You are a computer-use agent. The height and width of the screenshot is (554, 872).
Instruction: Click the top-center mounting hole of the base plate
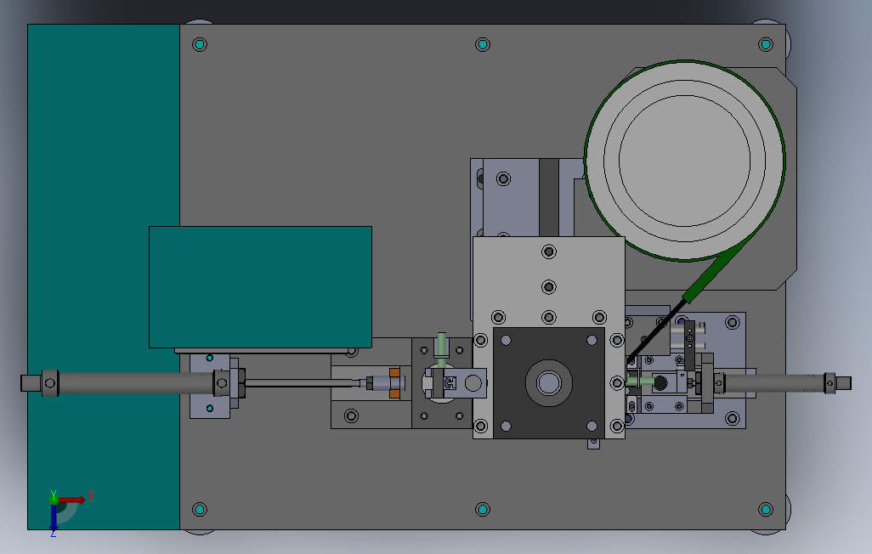click(x=483, y=44)
